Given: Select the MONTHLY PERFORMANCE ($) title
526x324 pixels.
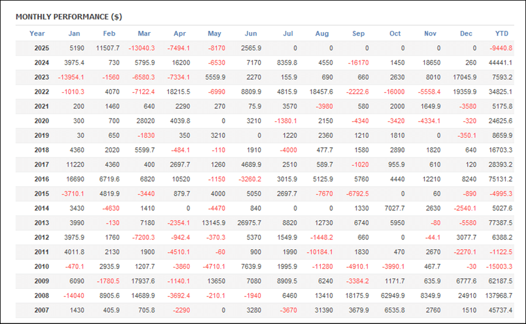Looking at the screenshot, I should click(69, 17).
